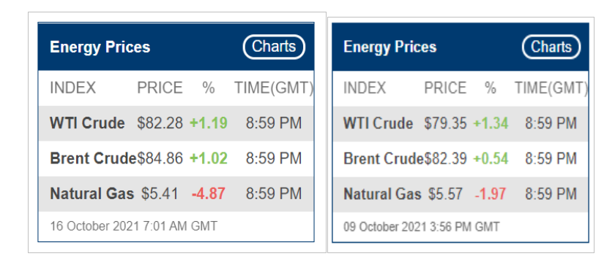Click the +1.34 percent change value
This screenshot has height=267, width=615.
(491, 124)
